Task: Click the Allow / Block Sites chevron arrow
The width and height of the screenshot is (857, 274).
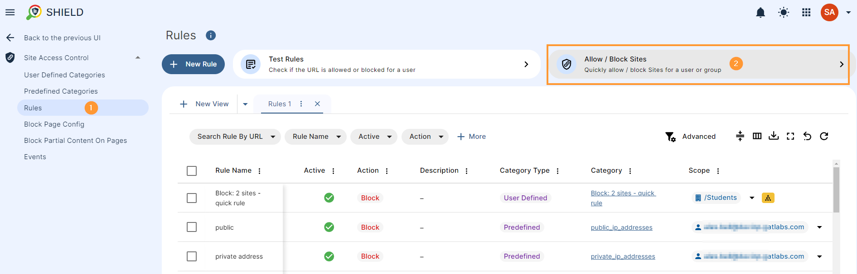Action: (x=842, y=64)
